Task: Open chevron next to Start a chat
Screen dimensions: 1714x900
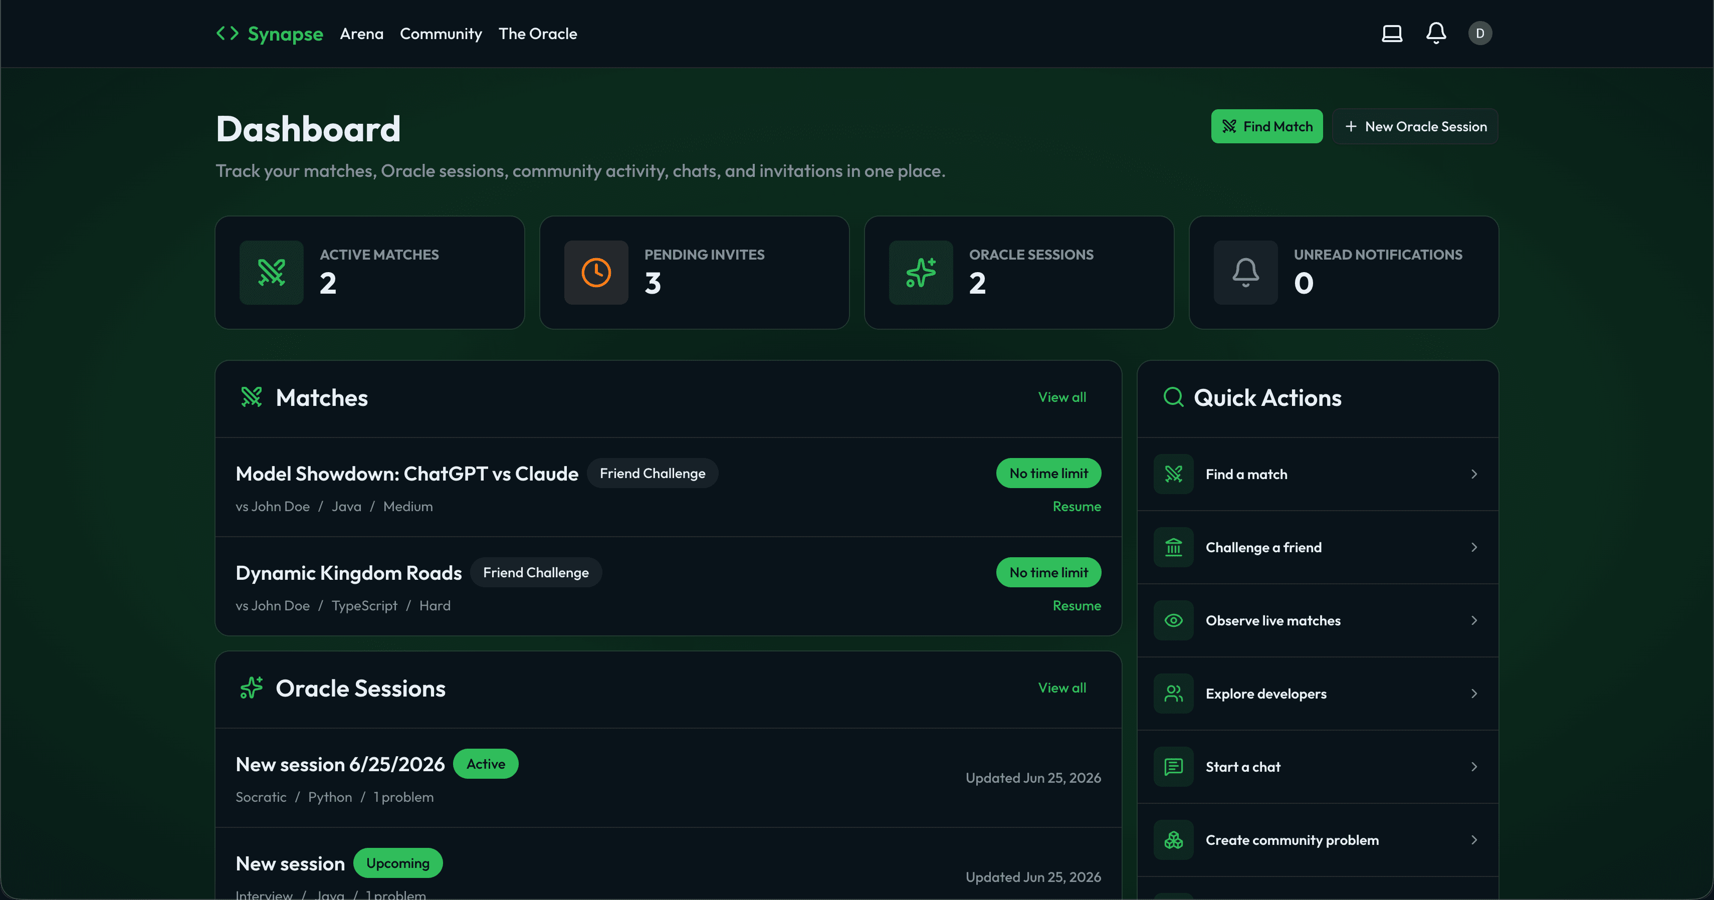Action: click(1474, 767)
